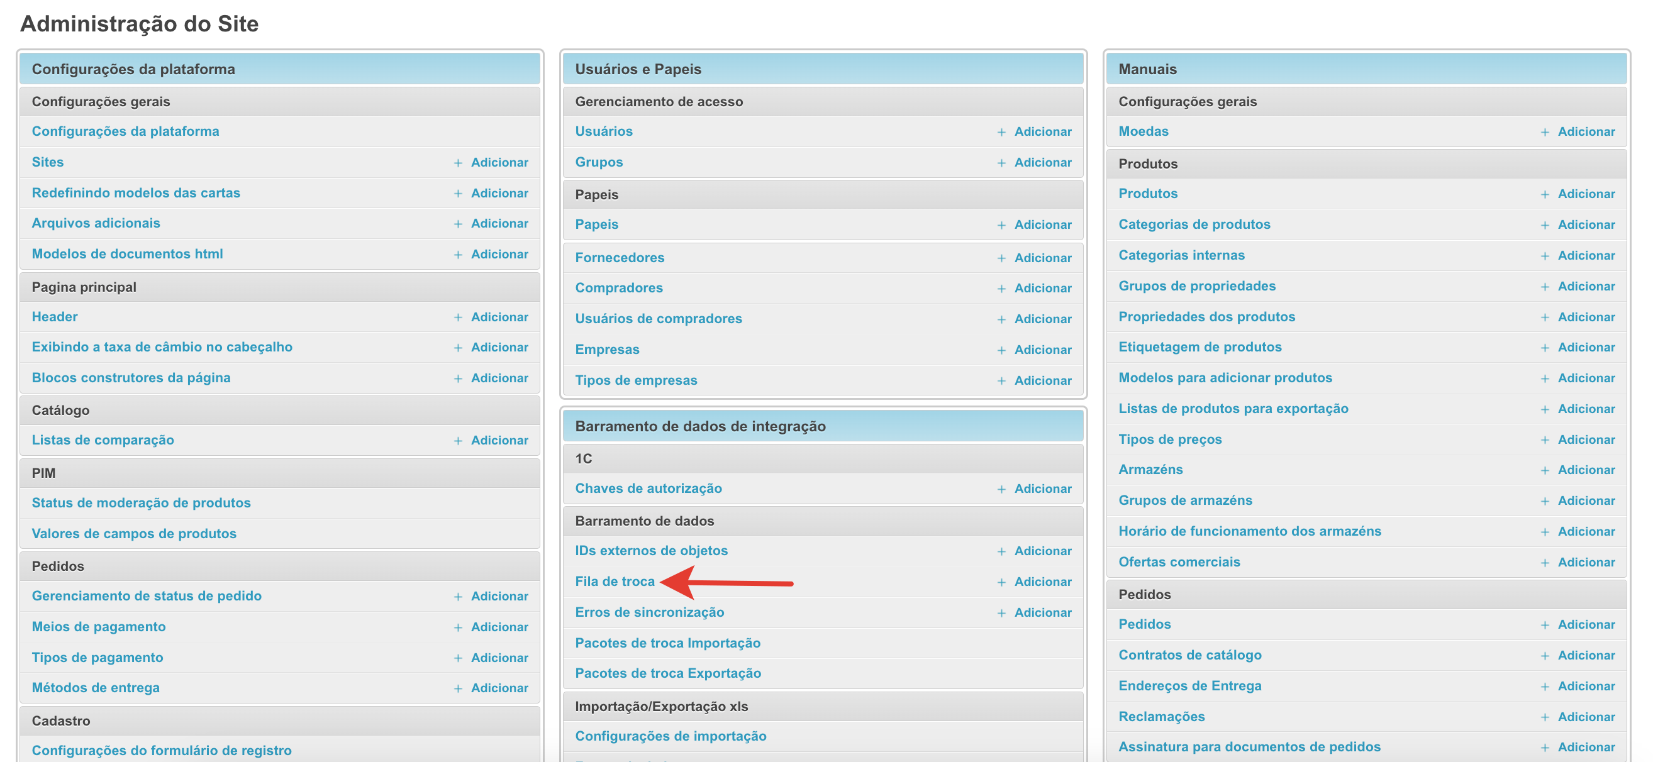This screenshot has height=762, width=1653.
Task: Open Status de moderação de produtos
Action: click(141, 503)
